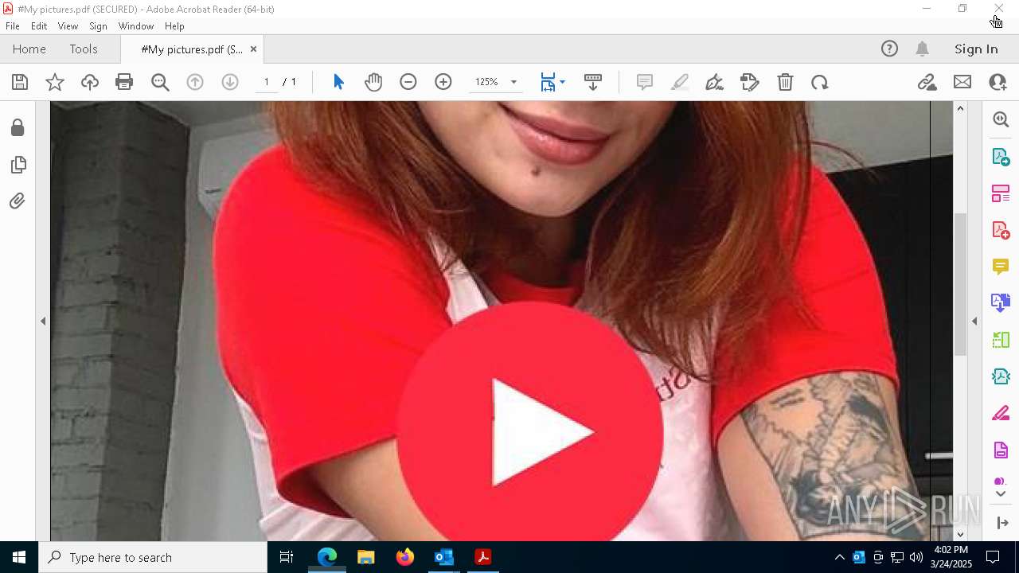Print the document using printer icon
Screen dimensions: 1019x573
point(124,82)
